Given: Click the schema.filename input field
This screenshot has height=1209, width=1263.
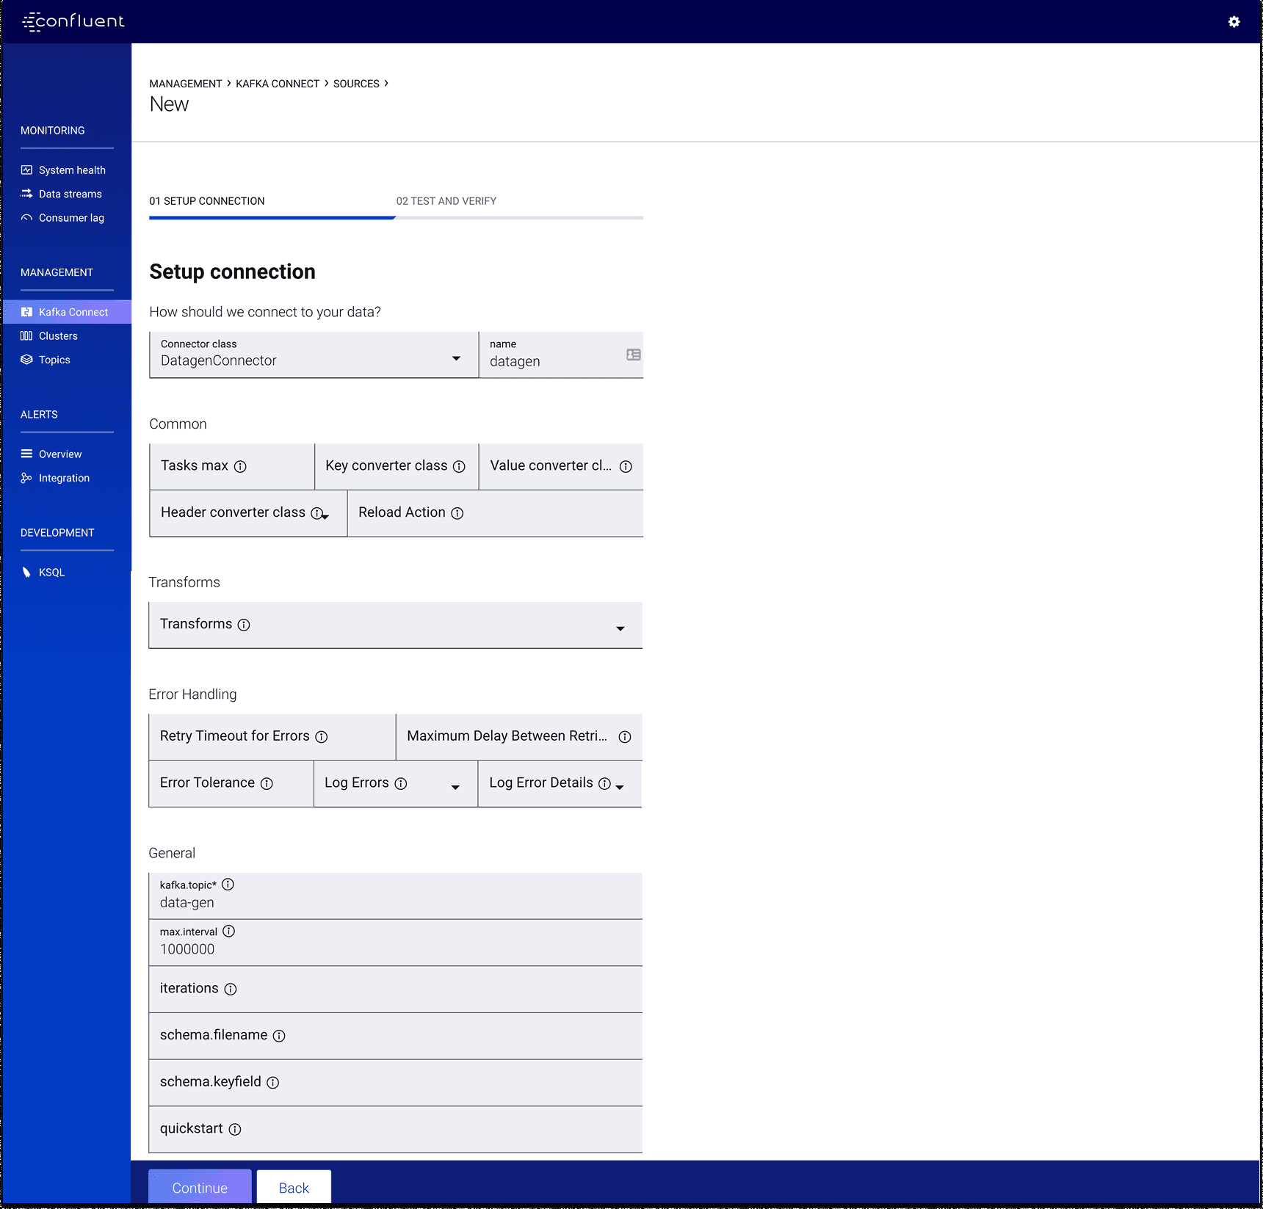Looking at the screenshot, I should point(395,1036).
